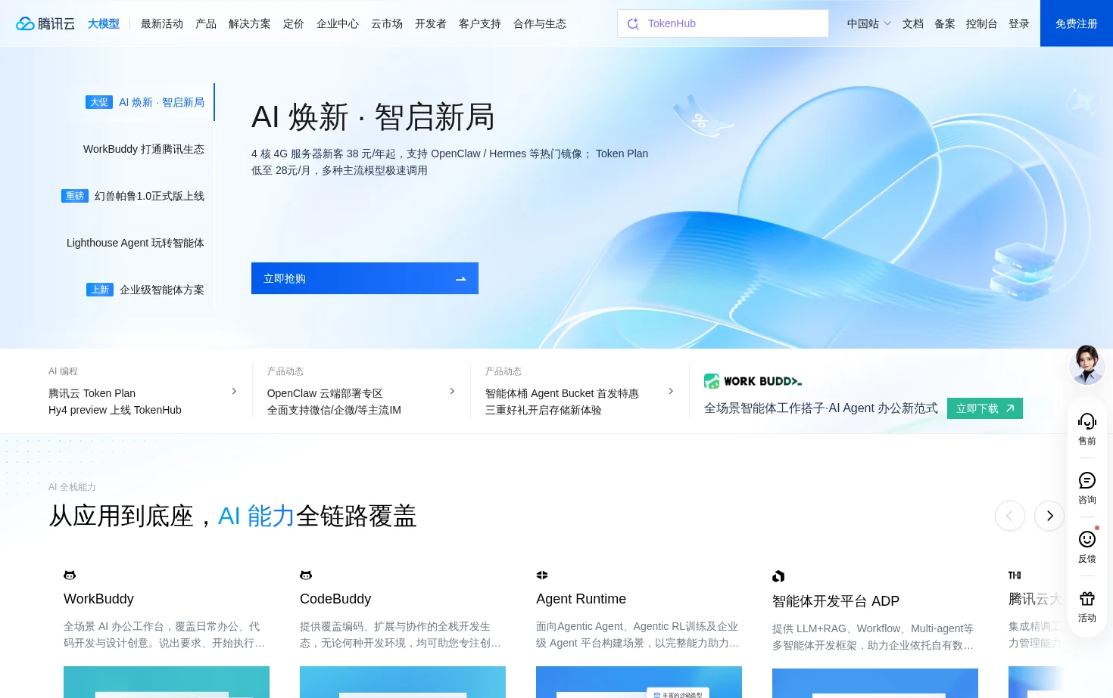The height and width of the screenshot is (698, 1113).
Task: Open the 产品 menu
Action: pos(206,23)
